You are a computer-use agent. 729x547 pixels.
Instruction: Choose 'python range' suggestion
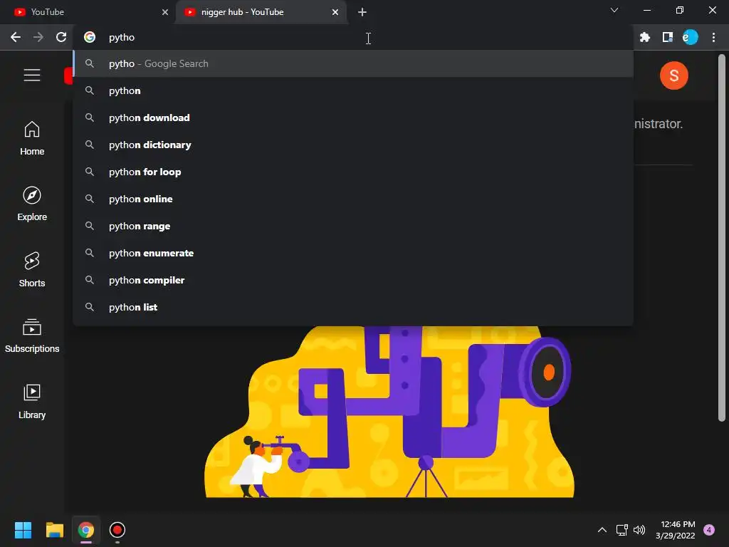pos(353,226)
